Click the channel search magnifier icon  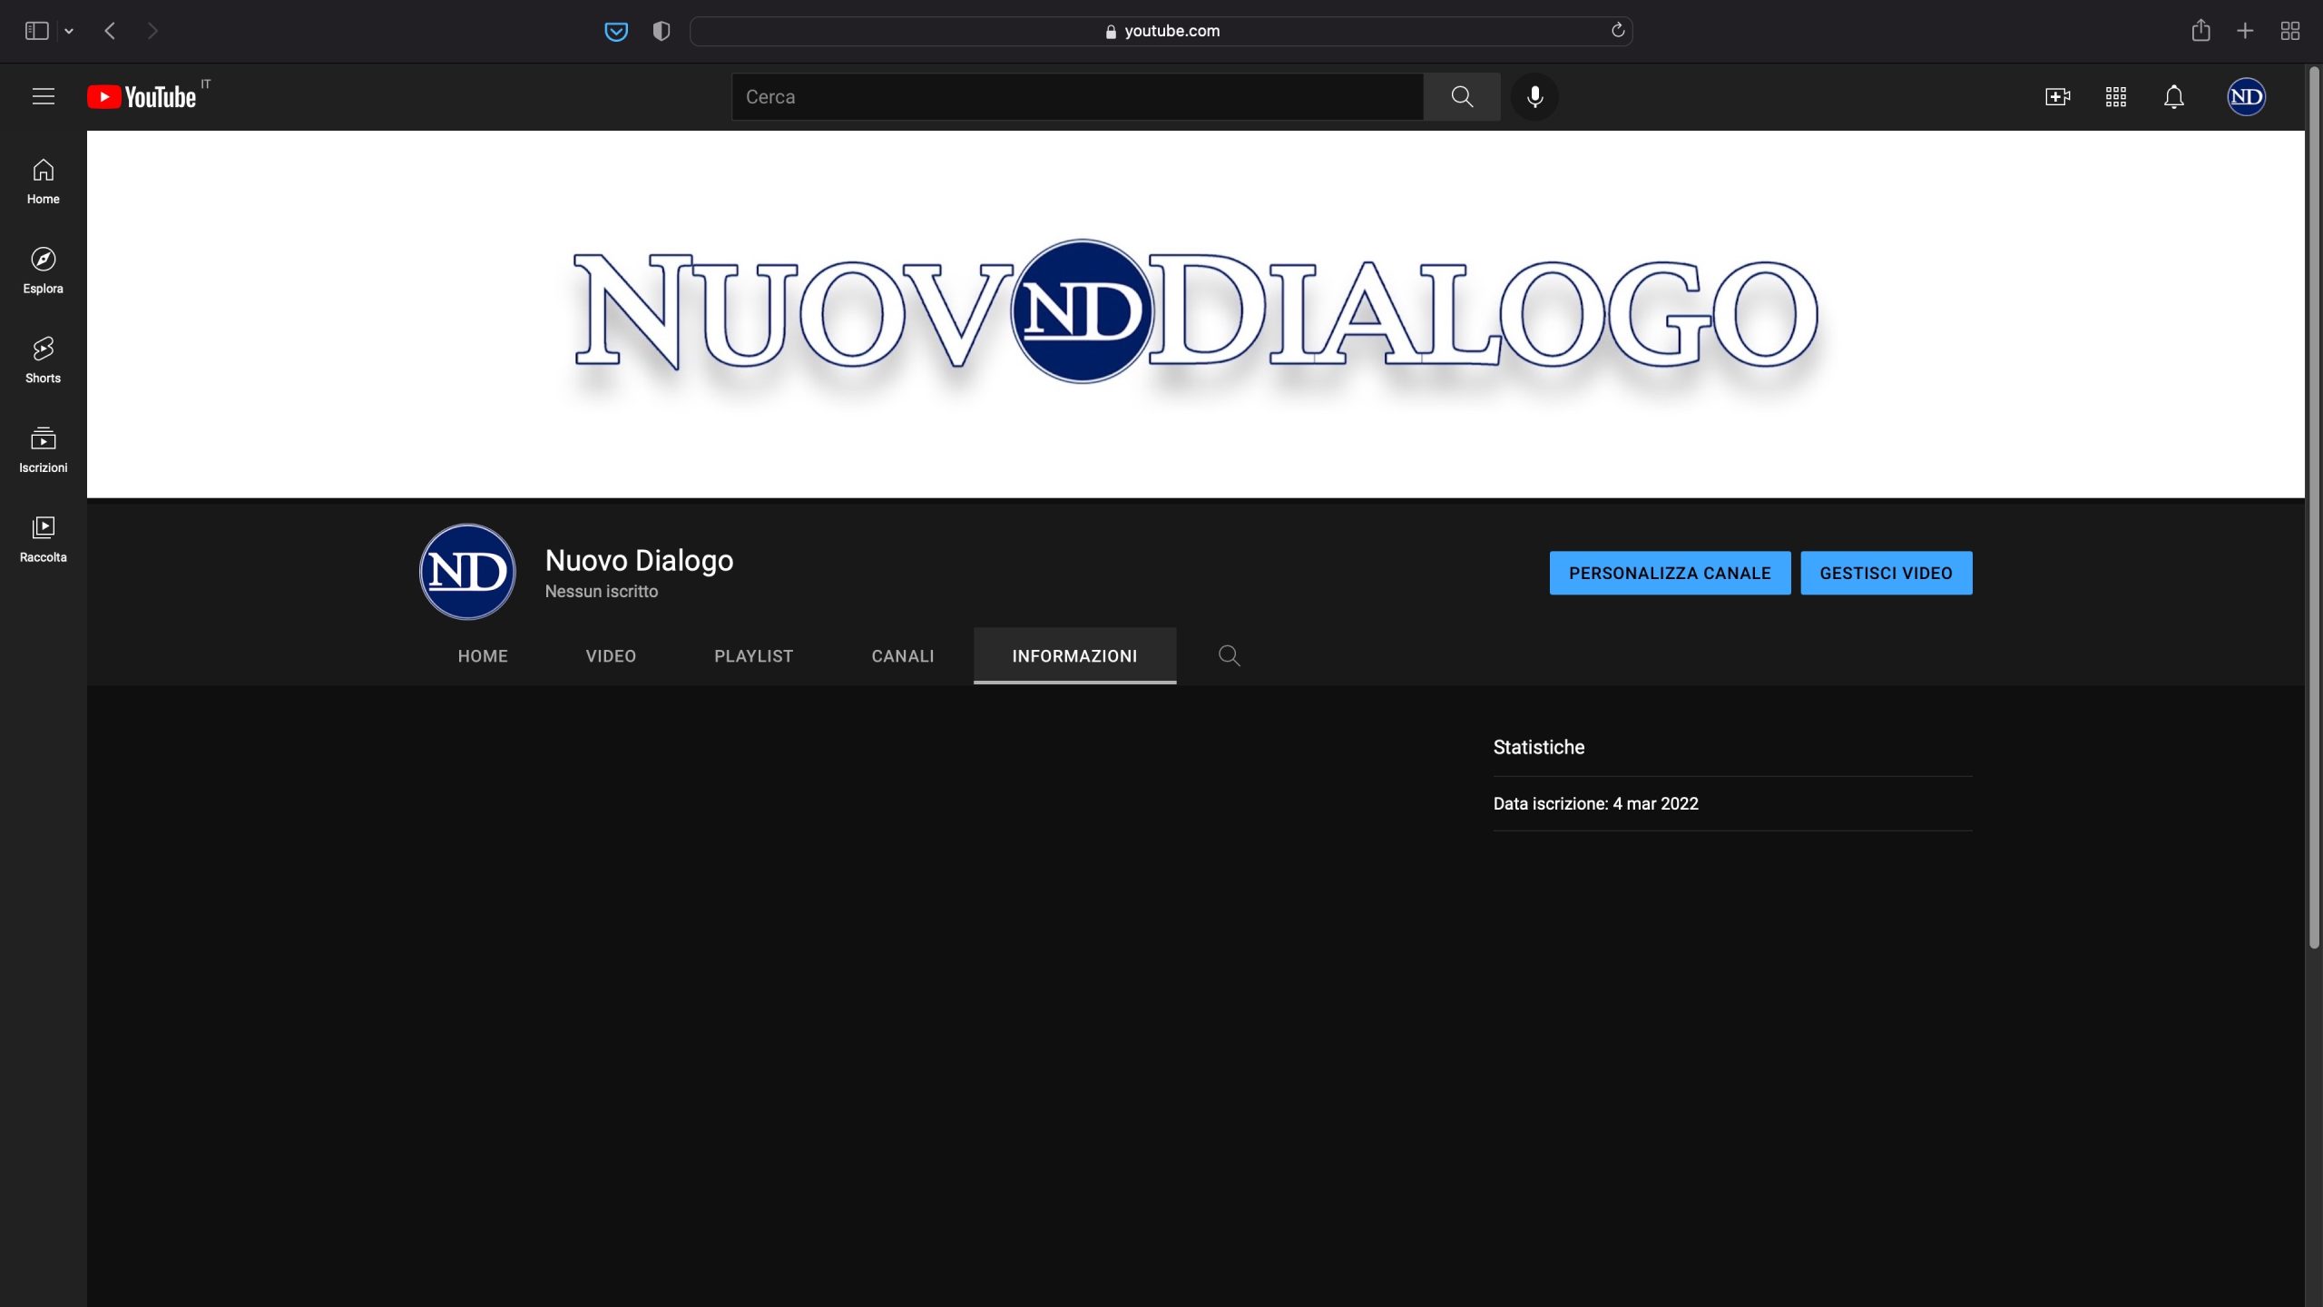point(1229,655)
